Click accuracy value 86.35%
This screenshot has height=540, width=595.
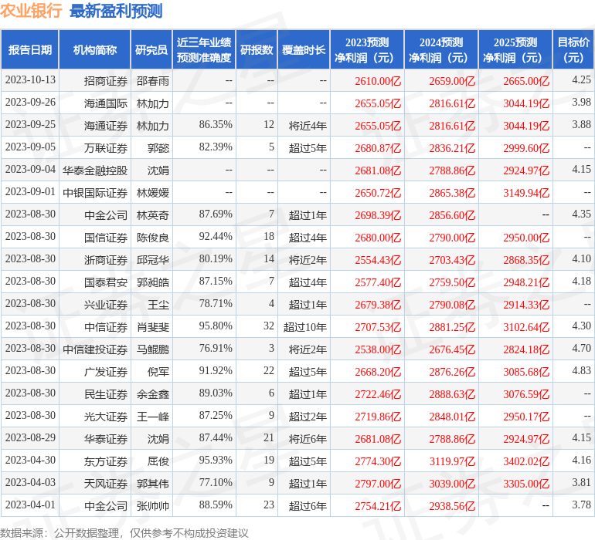pyautogui.click(x=216, y=125)
